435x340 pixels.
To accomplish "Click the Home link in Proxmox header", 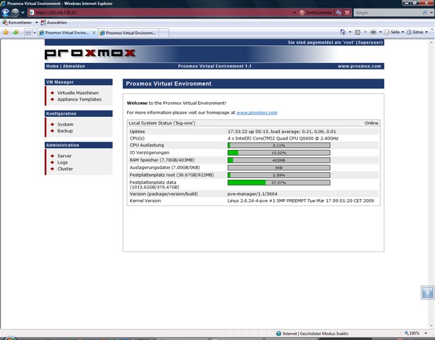I will tap(52, 66).
